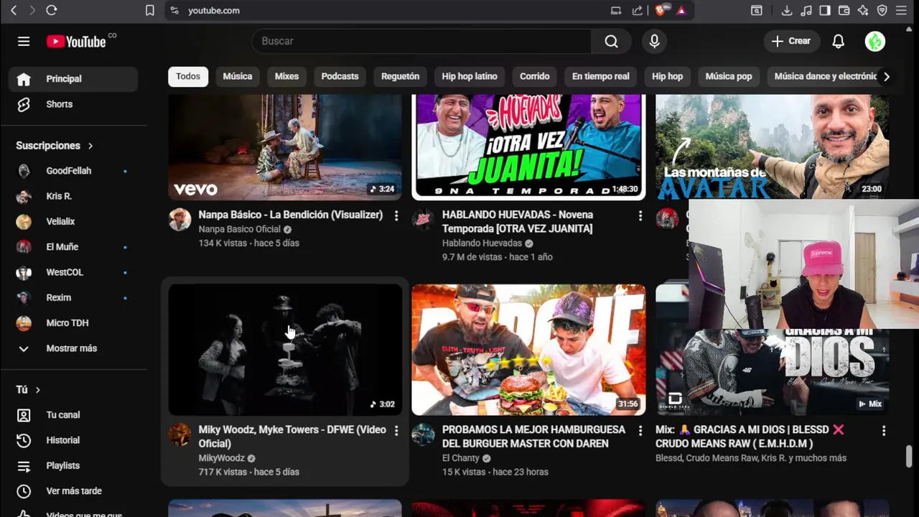This screenshot has width=919, height=517.
Task: Open options menu for Miky Woodz DFWE video
Action: pyautogui.click(x=396, y=430)
